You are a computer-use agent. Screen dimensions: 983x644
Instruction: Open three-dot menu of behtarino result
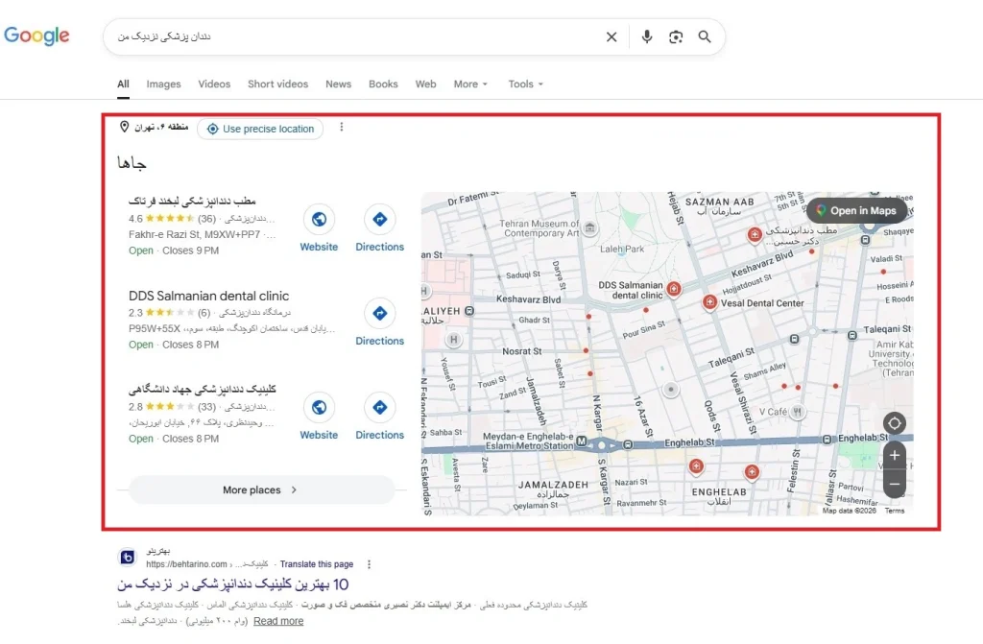coord(369,564)
